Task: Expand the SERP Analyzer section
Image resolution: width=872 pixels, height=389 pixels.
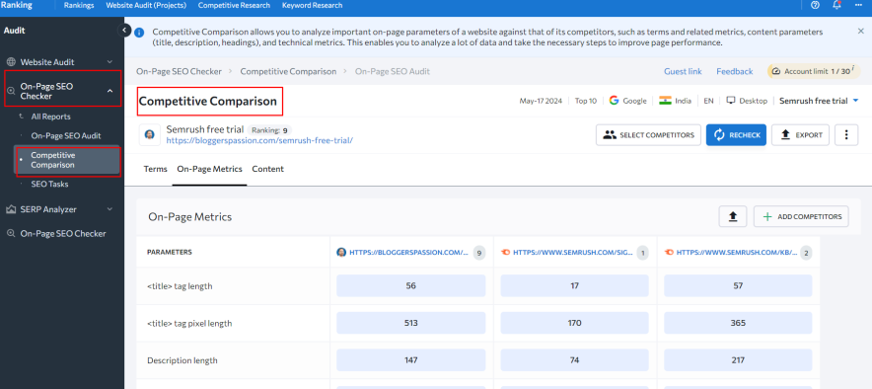Action: tap(109, 209)
